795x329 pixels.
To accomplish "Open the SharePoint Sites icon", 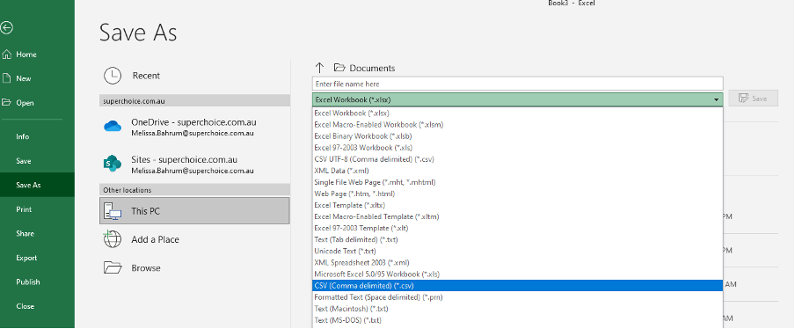I will (112, 164).
